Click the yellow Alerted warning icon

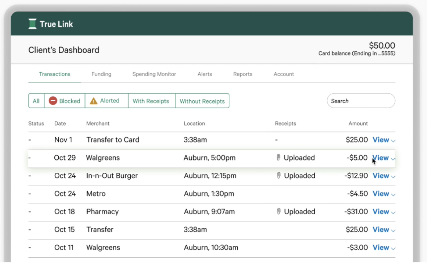coord(94,101)
